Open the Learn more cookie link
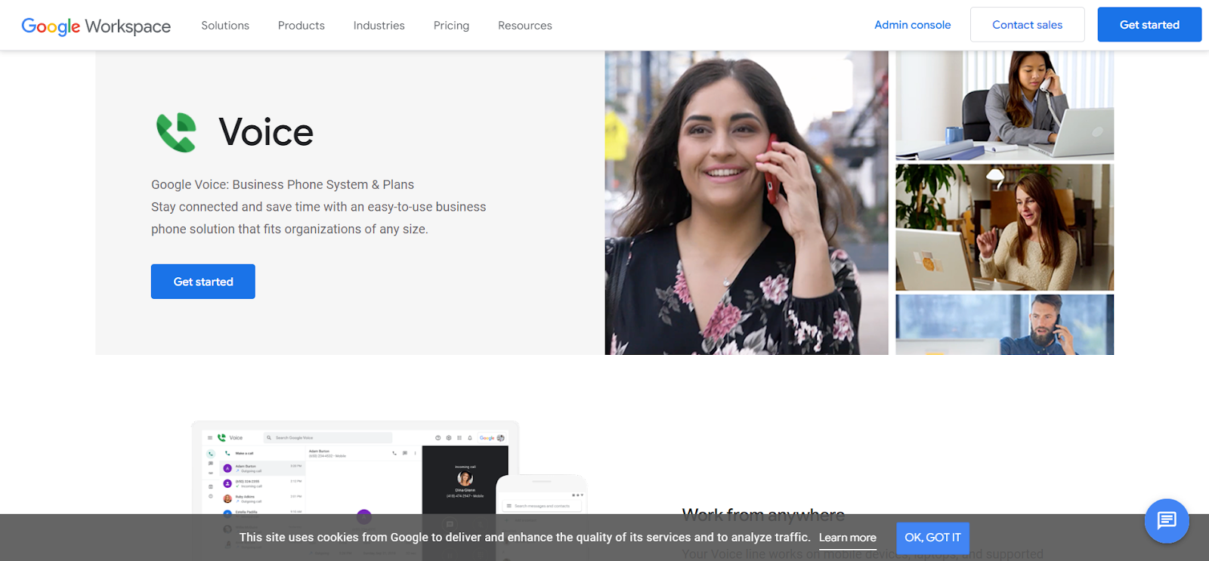 click(848, 538)
